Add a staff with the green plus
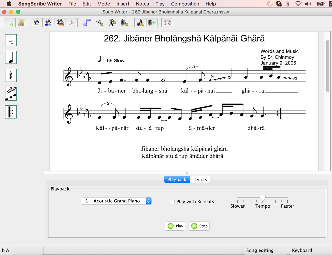Viewport: 332px width, 255px height. pyautogui.click(x=152, y=23)
